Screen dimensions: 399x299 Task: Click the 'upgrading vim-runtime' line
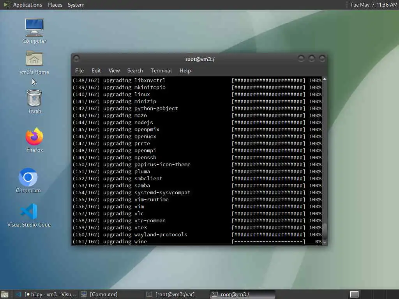(x=197, y=200)
